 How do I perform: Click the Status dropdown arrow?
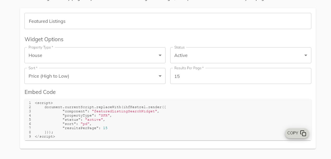(306, 55)
